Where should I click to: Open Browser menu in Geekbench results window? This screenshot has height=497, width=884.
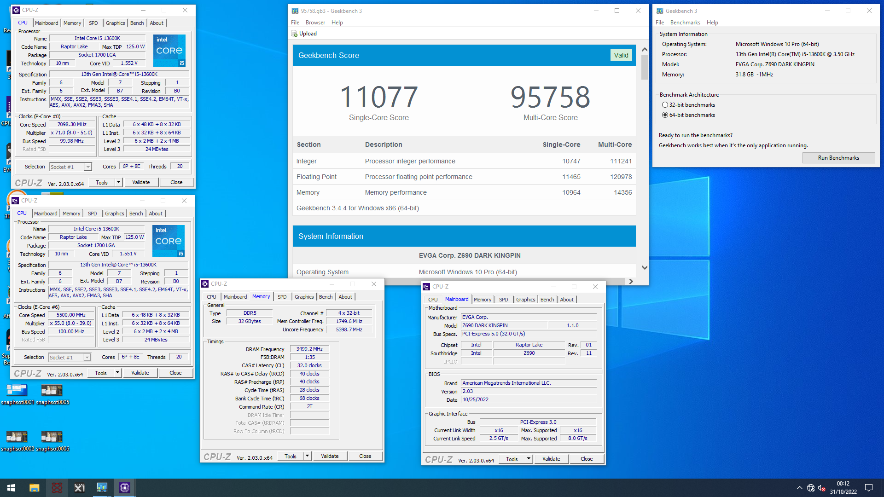[x=315, y=23]
